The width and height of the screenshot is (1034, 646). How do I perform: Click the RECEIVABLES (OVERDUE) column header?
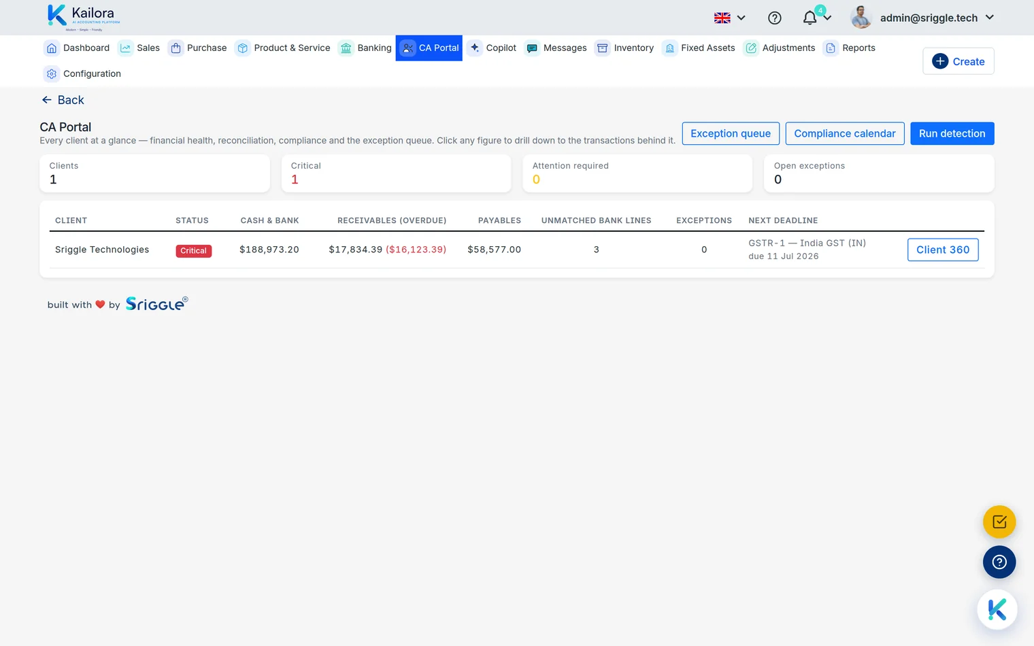click(x=392, y=220)
